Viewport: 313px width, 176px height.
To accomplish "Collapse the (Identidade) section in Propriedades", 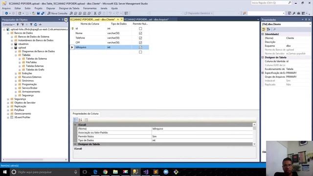I will (263, 34).
